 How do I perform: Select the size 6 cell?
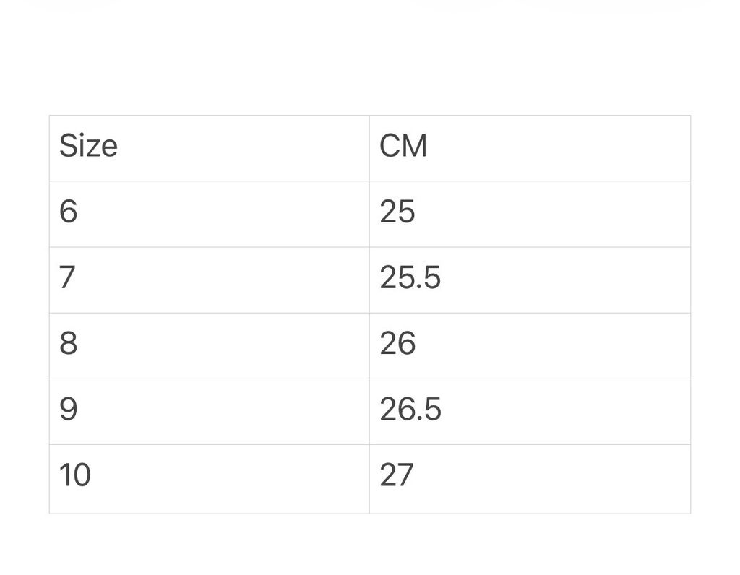pos(209,214)
